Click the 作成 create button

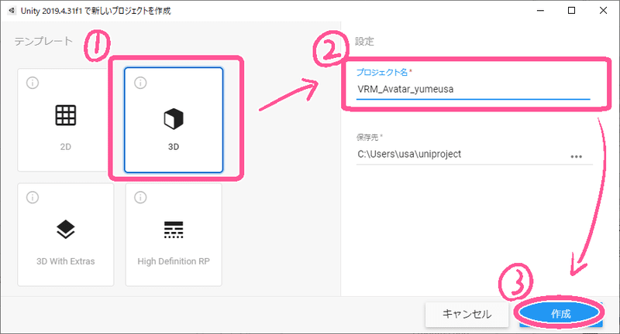tap(560, 314)
